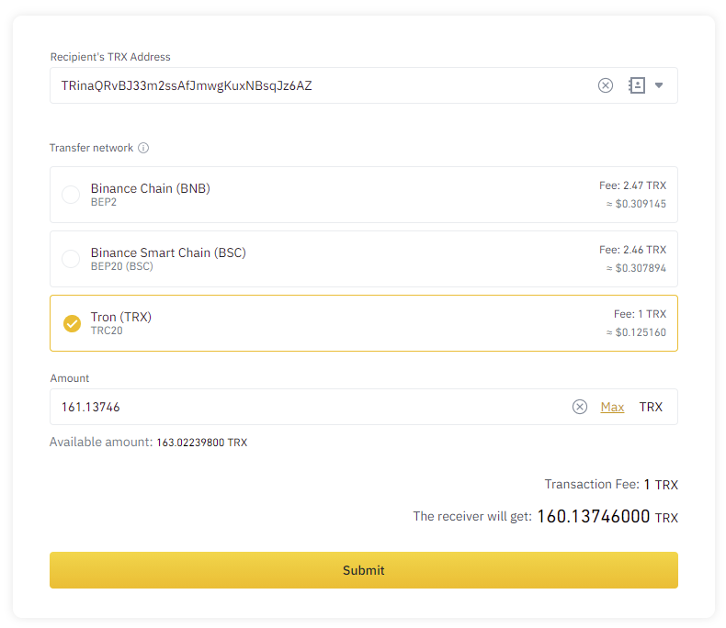Click the receiver amount 160.13746000 TRX
Screen dimensions: 726x628
coord(607,517)
